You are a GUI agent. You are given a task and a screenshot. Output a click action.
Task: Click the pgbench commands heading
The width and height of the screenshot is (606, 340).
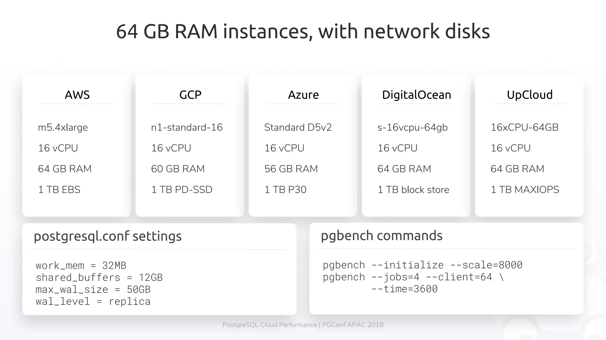(381, 236)
